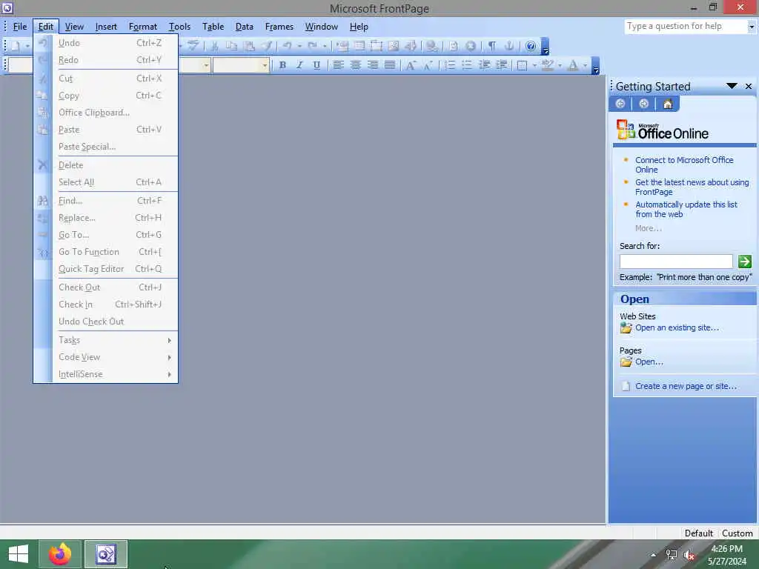Viewport: 759px width, 569px height.
Task: Click the Search for input field
Action: point(676,262)
